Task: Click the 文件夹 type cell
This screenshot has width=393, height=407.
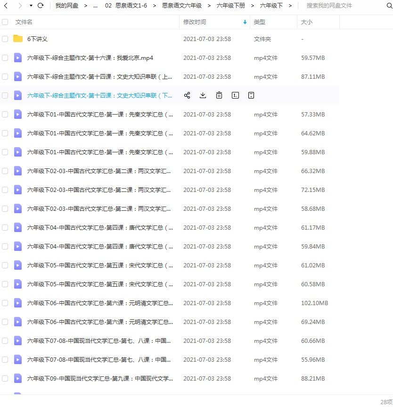Action: (262, 39)
